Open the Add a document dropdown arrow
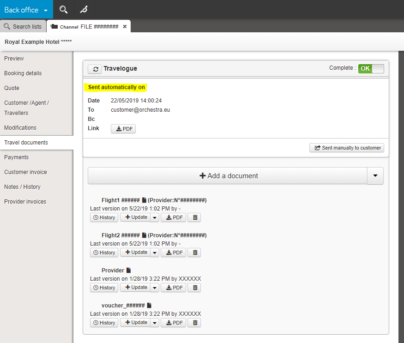This screenshot has height=343, width=404. tap(375, 176)
